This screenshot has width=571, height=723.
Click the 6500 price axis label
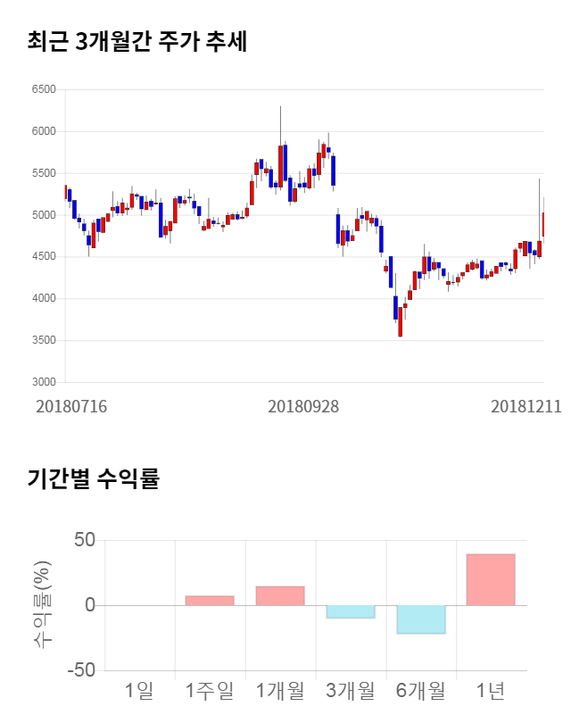point(44,89)
